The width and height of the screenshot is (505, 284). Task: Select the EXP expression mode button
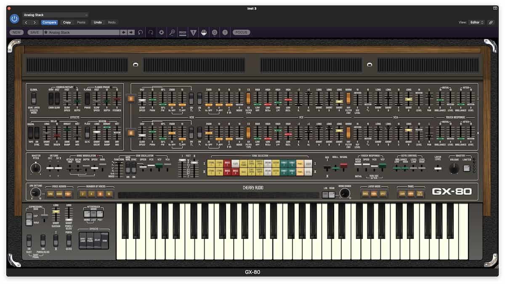coord(29,216)
